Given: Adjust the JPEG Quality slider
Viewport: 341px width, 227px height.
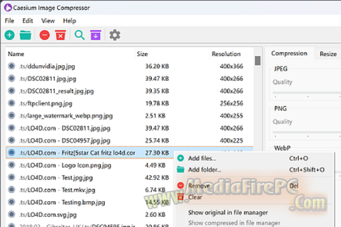Looking at the screenshot, I should (x=306, y=93).
